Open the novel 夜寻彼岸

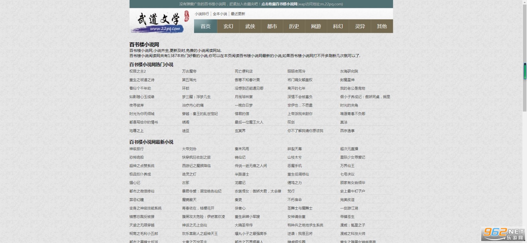pos(137,105)
